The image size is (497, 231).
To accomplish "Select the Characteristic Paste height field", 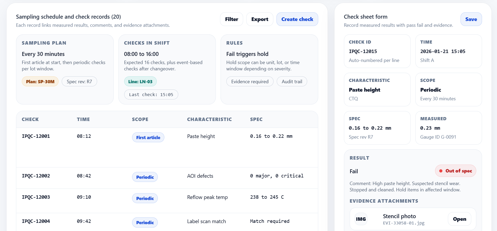I will [x=377, y=90].
